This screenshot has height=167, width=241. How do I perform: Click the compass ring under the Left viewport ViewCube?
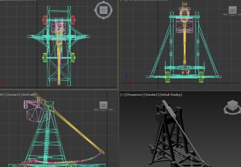(104, 110)
